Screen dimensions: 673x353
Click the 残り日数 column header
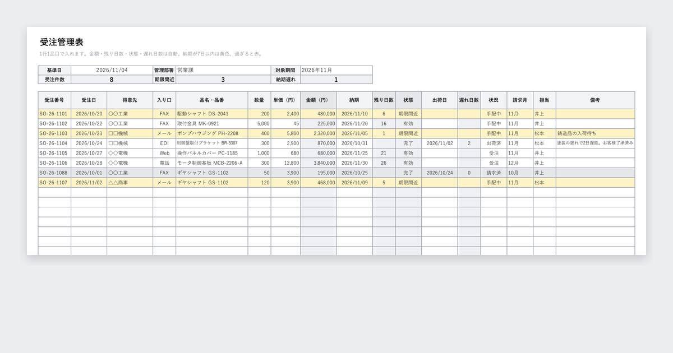[384, 100]
